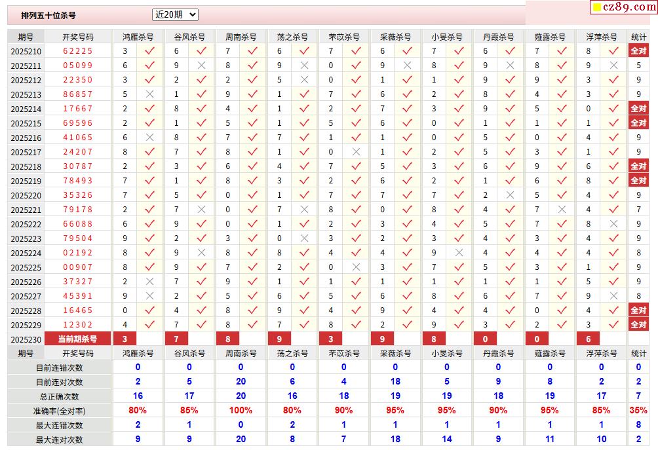Screen dimensions: 658x450
Task: Click the 35% full-correct rate value
Action: coord(638,411)
